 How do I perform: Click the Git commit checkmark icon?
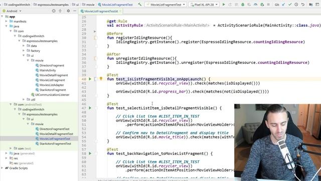[x=290, y=5]
